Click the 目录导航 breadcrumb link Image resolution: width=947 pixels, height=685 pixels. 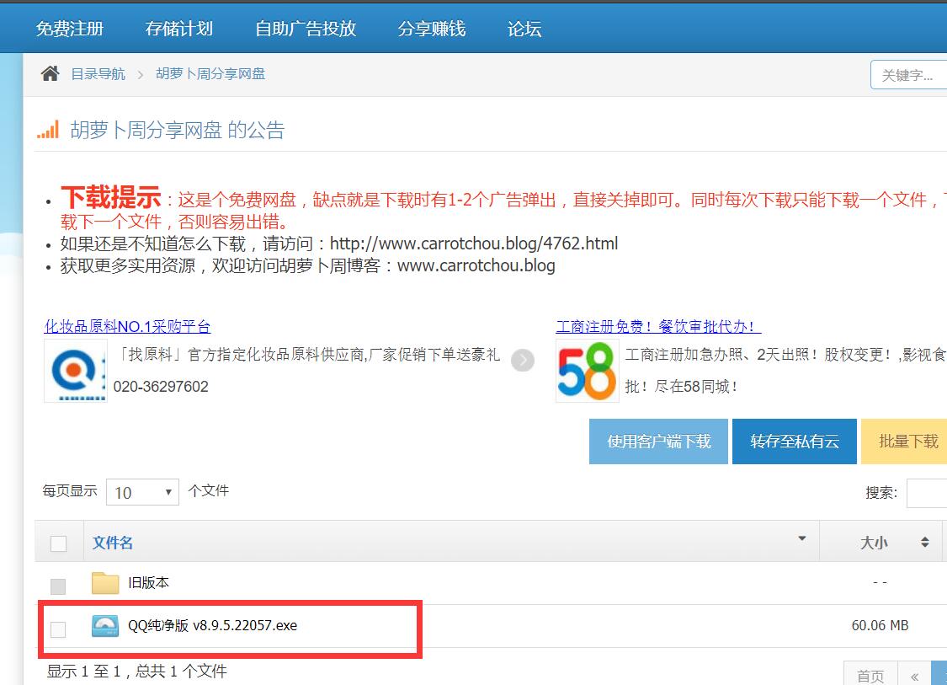pyautogui.click(x=98, y=74)
